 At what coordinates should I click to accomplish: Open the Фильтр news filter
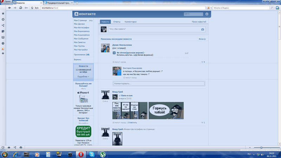click(x=202, y=39)
